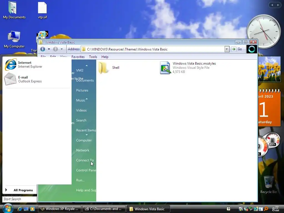Click sidebar next gadgets arrow

(x=278, y=5)
